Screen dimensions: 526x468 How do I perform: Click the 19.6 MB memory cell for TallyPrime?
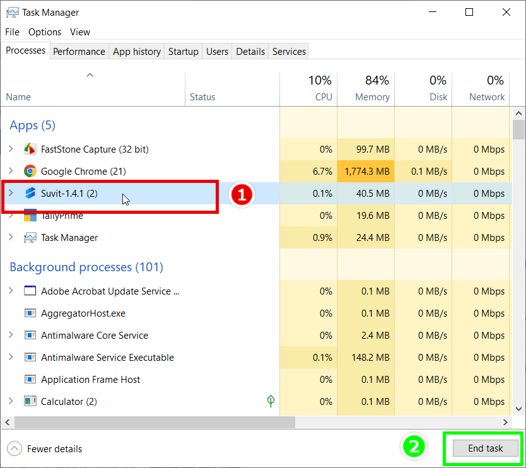click(366, 215)
